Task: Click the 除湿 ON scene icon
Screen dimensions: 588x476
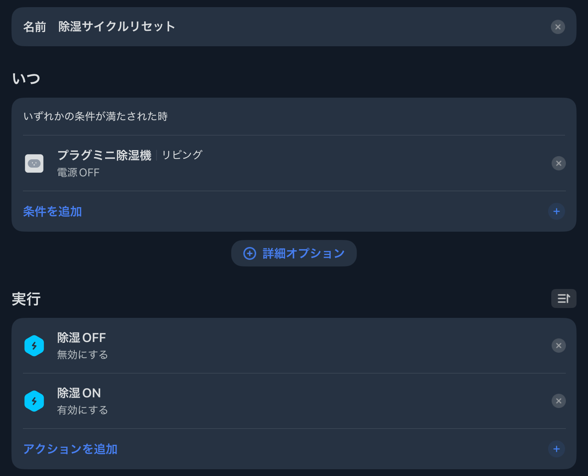Action: [x=34, y=401]
